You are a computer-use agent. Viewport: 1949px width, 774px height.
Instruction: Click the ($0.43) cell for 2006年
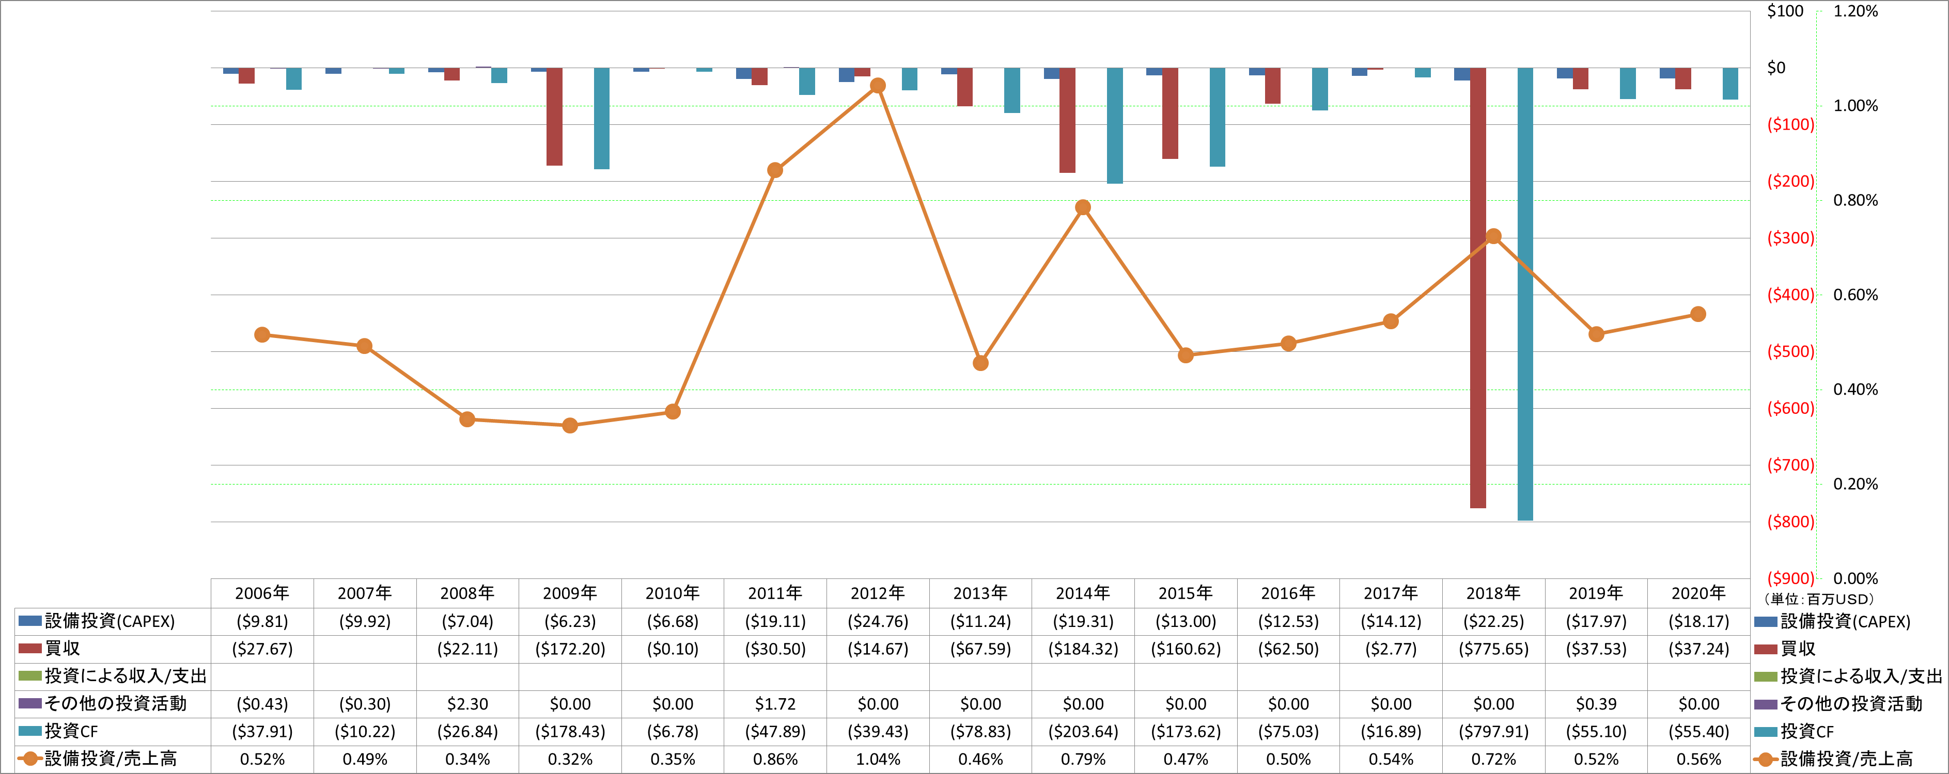pos(262,704)
